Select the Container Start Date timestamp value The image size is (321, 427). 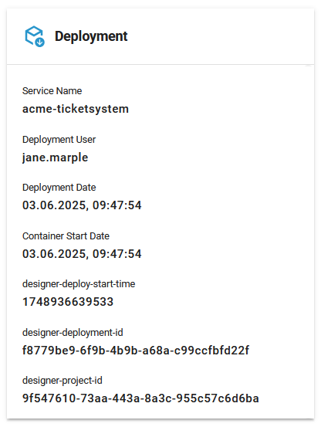pos(82,254)
